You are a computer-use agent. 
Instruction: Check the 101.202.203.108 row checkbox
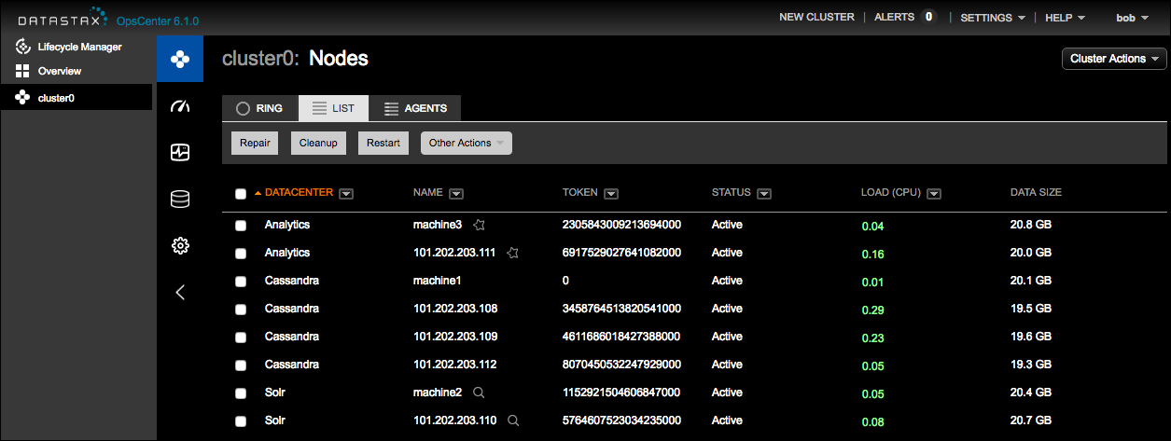click(x=241, y=310)
